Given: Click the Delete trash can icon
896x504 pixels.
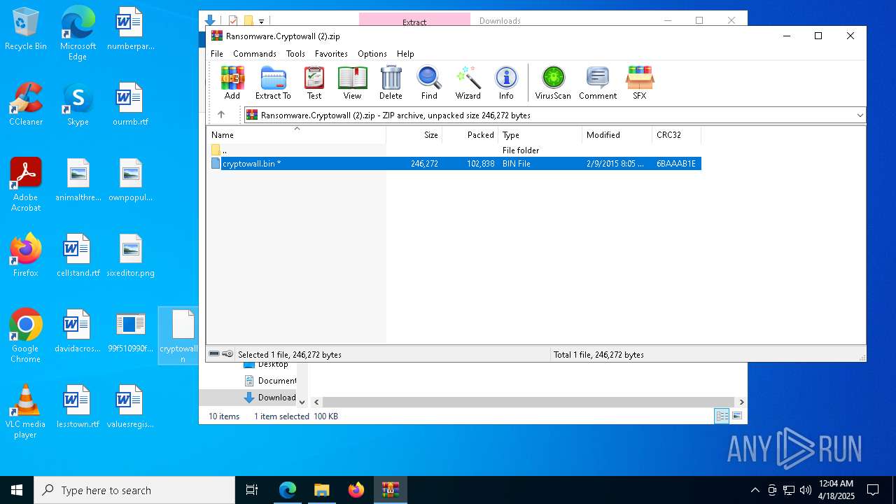Looking at the screenshot, I should (391, 83).
